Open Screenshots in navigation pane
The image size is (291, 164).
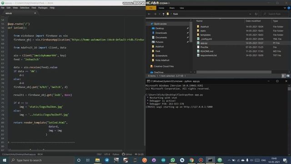pos(161,56)
